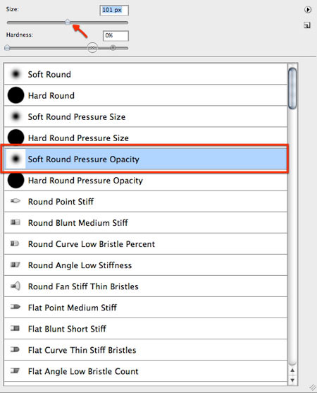Click the Size value input field
The width and height of the screenshot is (317, 393).
114,11
